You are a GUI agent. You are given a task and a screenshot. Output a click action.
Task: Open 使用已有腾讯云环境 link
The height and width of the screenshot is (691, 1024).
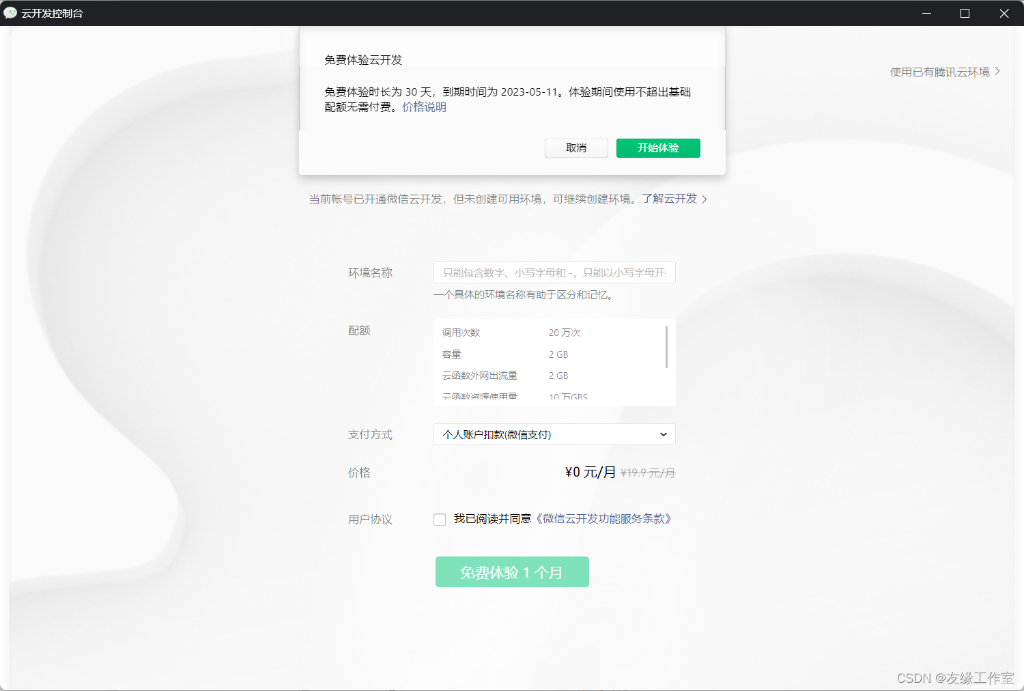(x=945, y=72)
